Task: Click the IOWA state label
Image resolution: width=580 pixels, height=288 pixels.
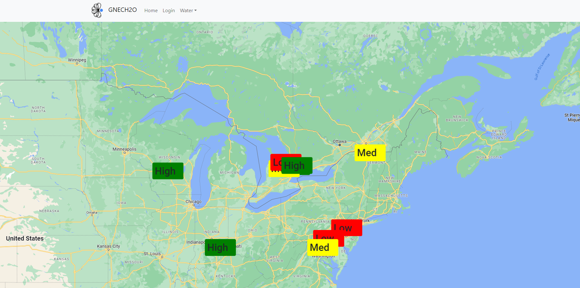Action: [122, 203]
